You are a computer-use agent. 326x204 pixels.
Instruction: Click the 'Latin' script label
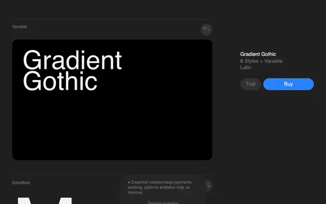tap(246, 67)
